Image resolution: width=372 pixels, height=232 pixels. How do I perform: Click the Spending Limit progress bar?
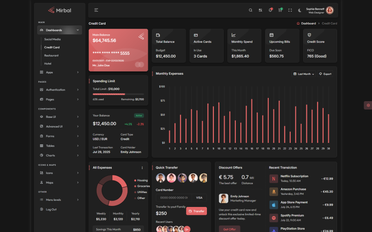118,94
